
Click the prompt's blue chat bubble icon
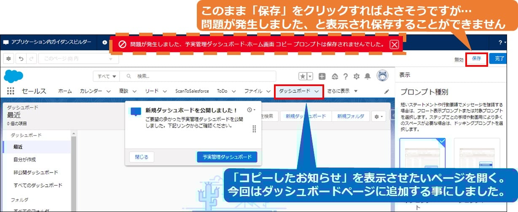[x=136, y=112]
